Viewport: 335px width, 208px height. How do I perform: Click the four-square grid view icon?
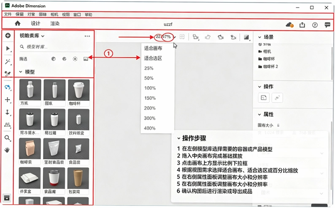[182, 37]
